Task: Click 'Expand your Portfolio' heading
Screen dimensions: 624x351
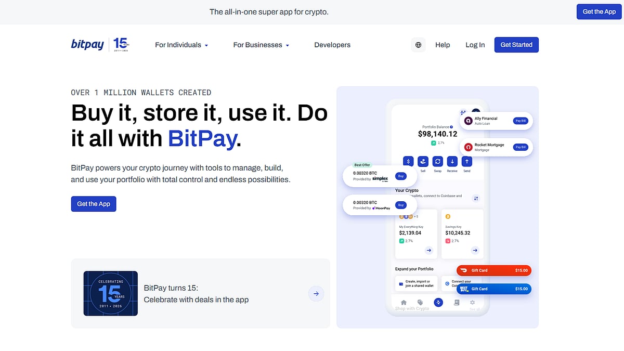Action: [x=414, y=269]
